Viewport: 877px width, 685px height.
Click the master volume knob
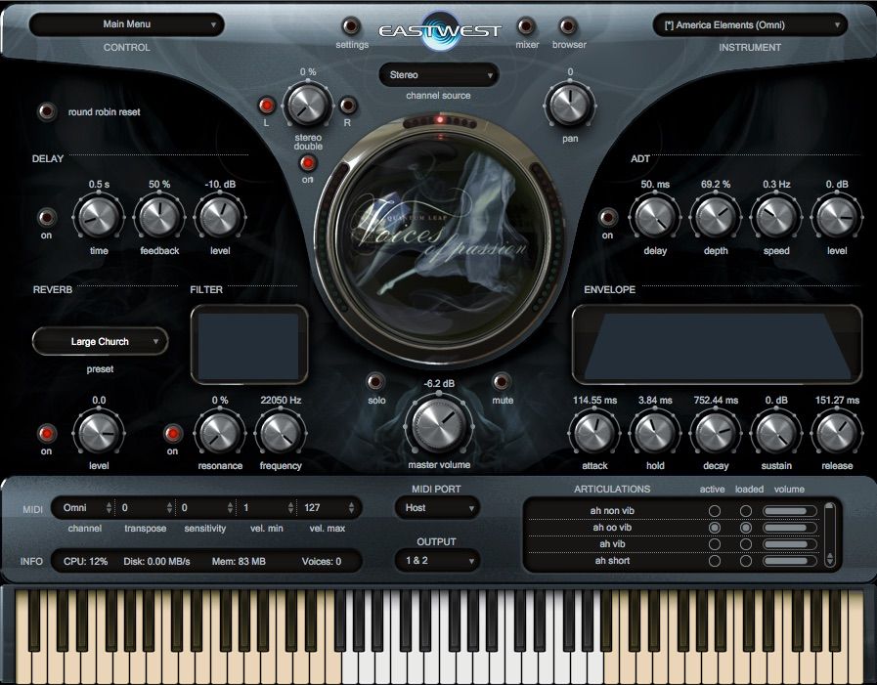(x=438, y=424)
